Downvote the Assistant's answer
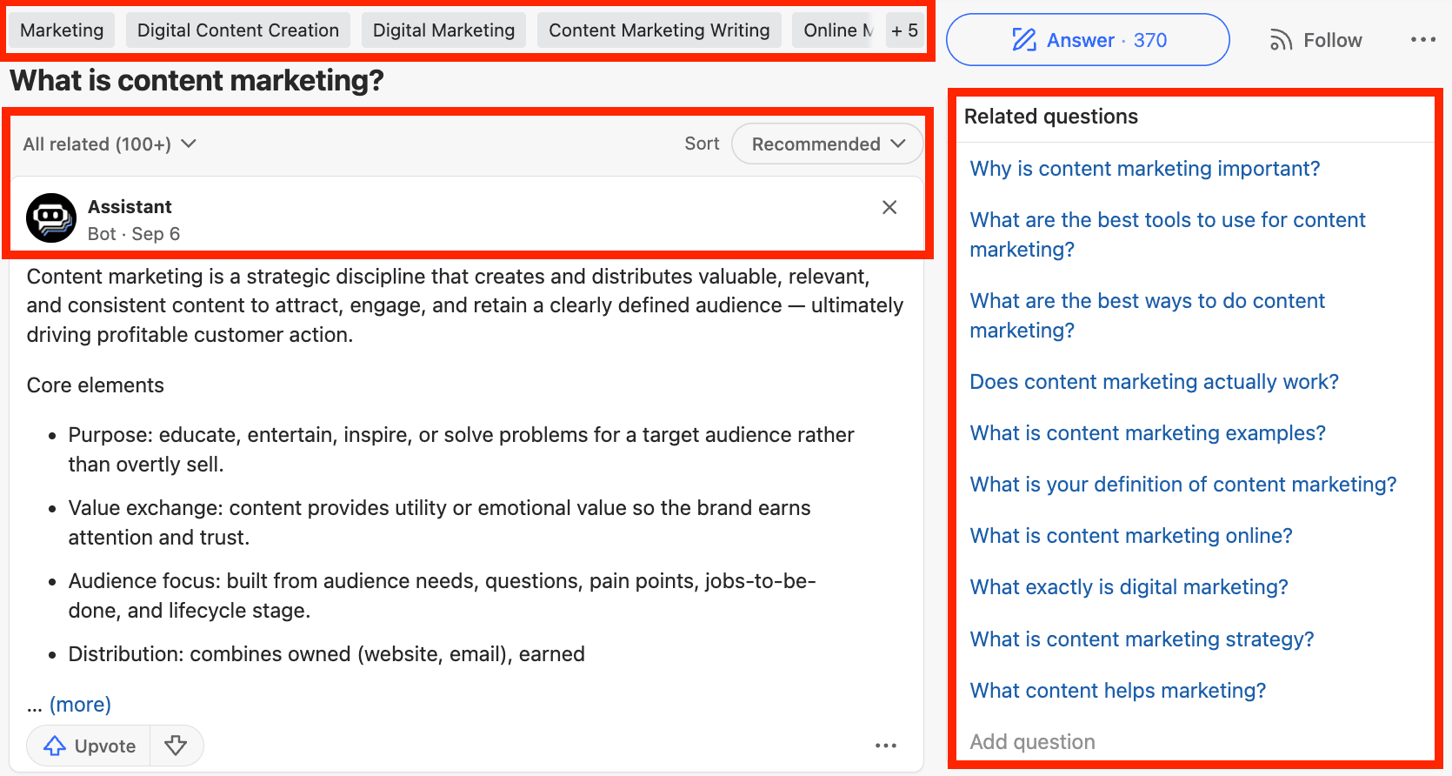Viewport: 1452px width, 776px height. [176, 746]
